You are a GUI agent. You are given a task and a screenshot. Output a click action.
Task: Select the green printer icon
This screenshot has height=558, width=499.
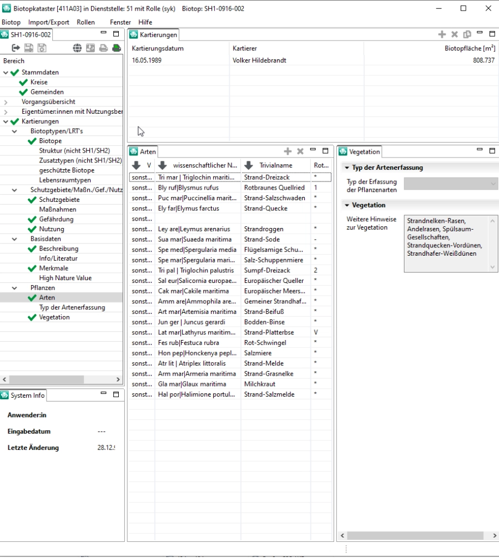(118, 48)
